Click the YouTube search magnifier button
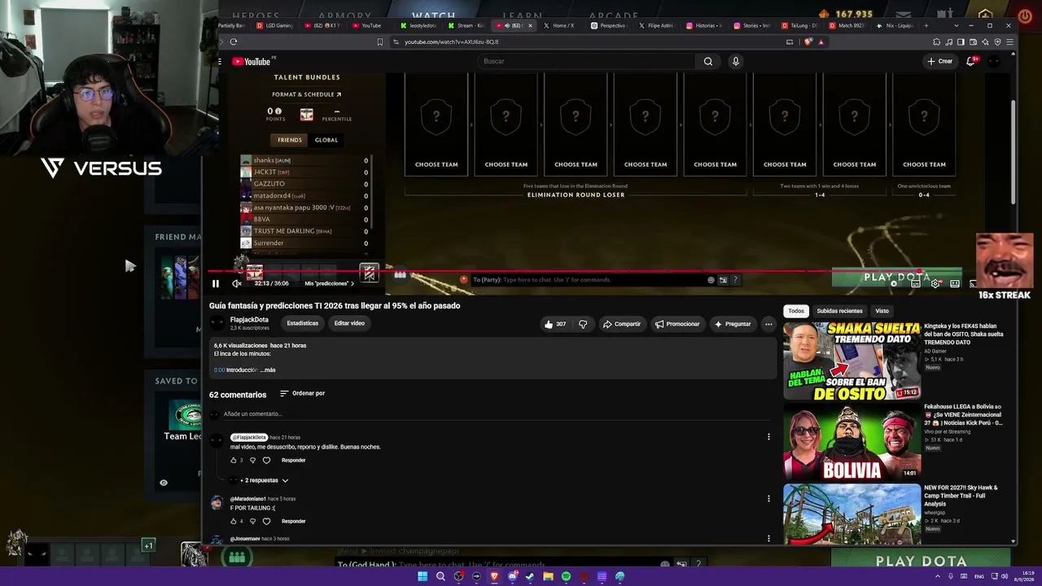 click(x=708, y=61)
